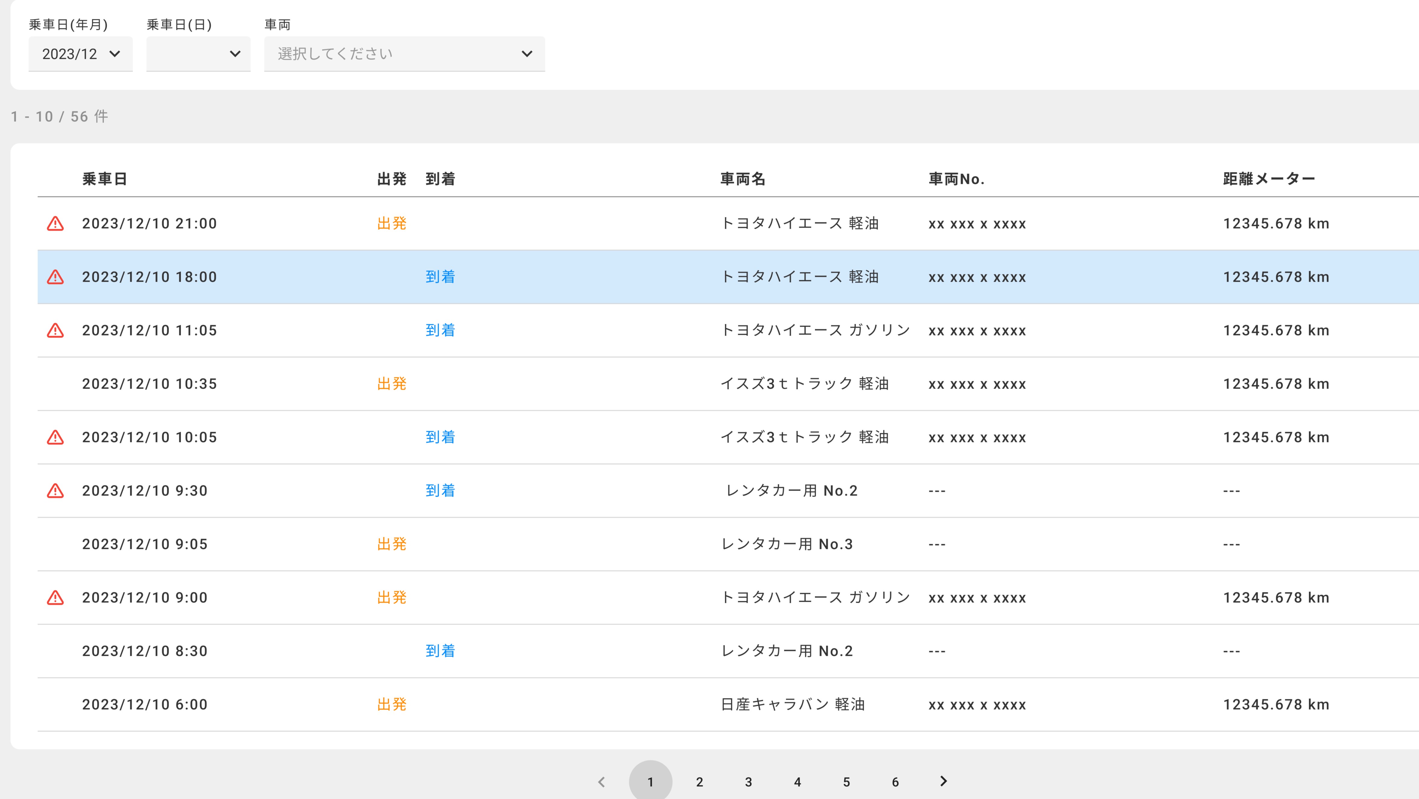
Task: Click 出発 link in 9:00 row
Action: [x=392, y=598]
